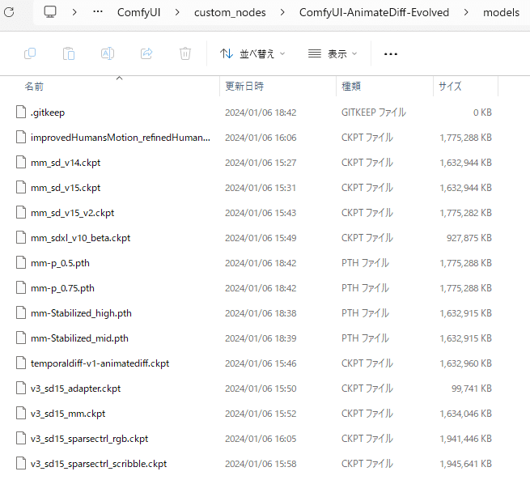Click the Copy toolbar icon
Viewport: 530px width, 480px height.
click(x=30, y=53)
